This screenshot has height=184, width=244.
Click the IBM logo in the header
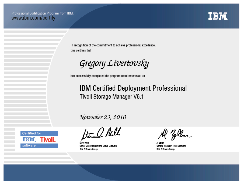(218, 16)
